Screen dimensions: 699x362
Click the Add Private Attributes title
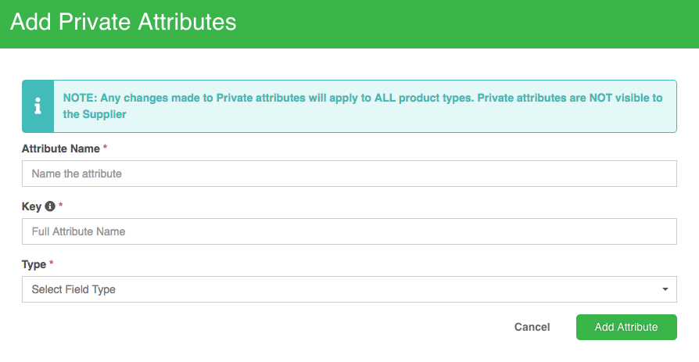tap(123, 22)
